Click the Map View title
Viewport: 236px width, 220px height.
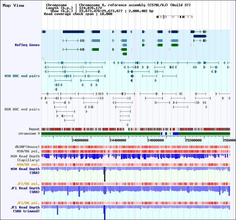(13, 5)
